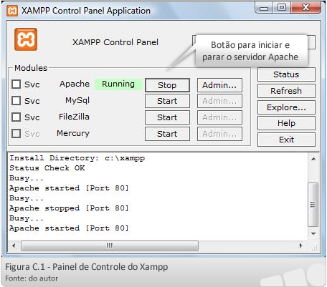Open the Apache Admin page

tap(219, 85)
